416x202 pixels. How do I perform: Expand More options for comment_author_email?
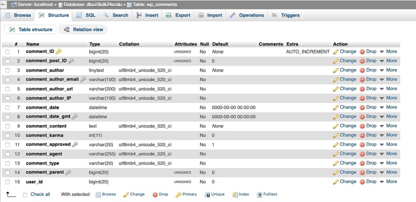pos(388,80)
